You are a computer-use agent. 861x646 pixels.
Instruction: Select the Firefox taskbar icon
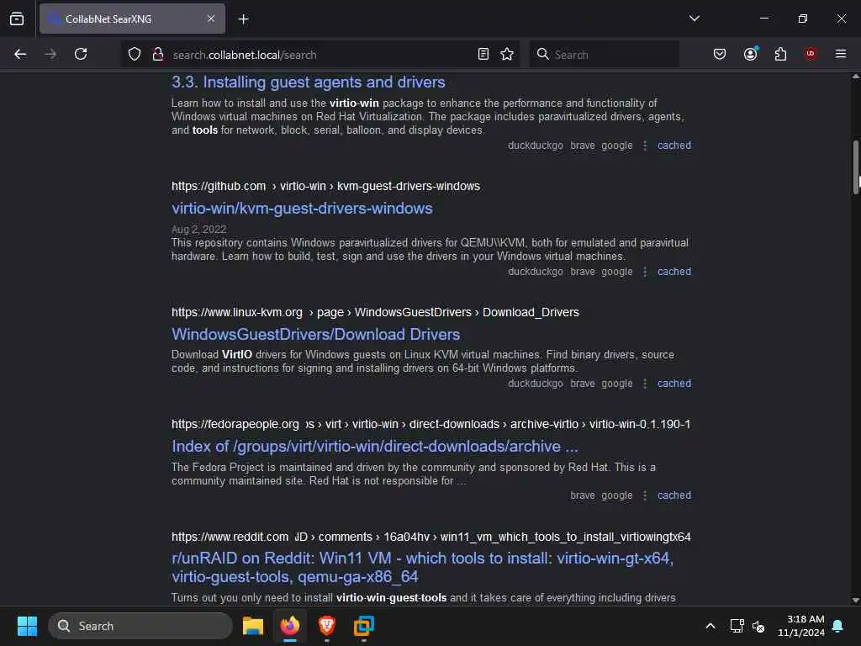(x=290, y=626)
